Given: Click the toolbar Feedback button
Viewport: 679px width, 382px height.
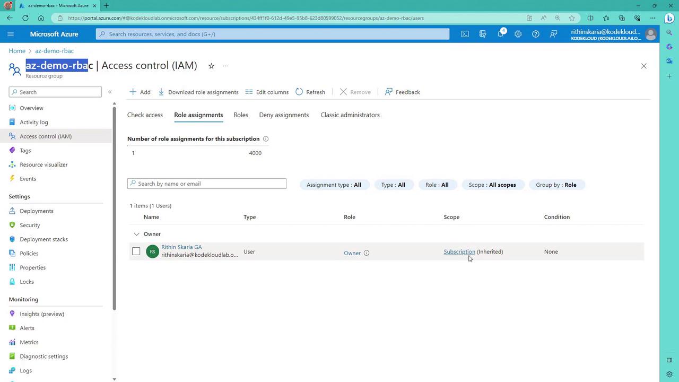Looking at the screenshot, I should [x=402, y=92].
